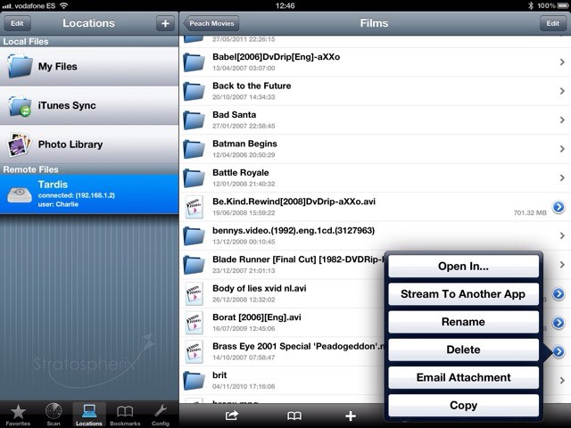Image resolution: width=571 pixels, height=428 pixels.
Task: Open the bookmarks book icon in Films toolbar
Action: click(x=294, y=416)
